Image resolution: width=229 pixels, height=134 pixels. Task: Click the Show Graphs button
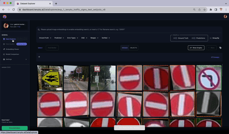[x=196, y=48]
